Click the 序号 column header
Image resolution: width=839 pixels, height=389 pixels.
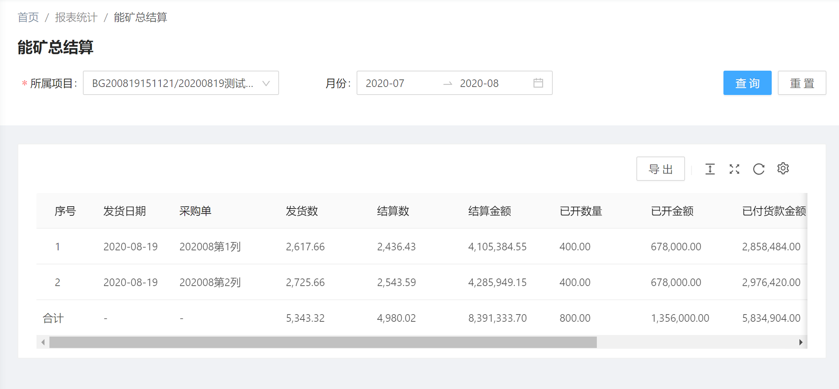(x=65, y=211)
